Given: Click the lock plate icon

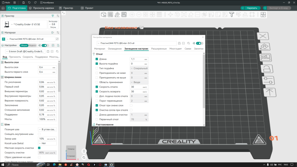Looking at the screenshot, I should [267, 69].
